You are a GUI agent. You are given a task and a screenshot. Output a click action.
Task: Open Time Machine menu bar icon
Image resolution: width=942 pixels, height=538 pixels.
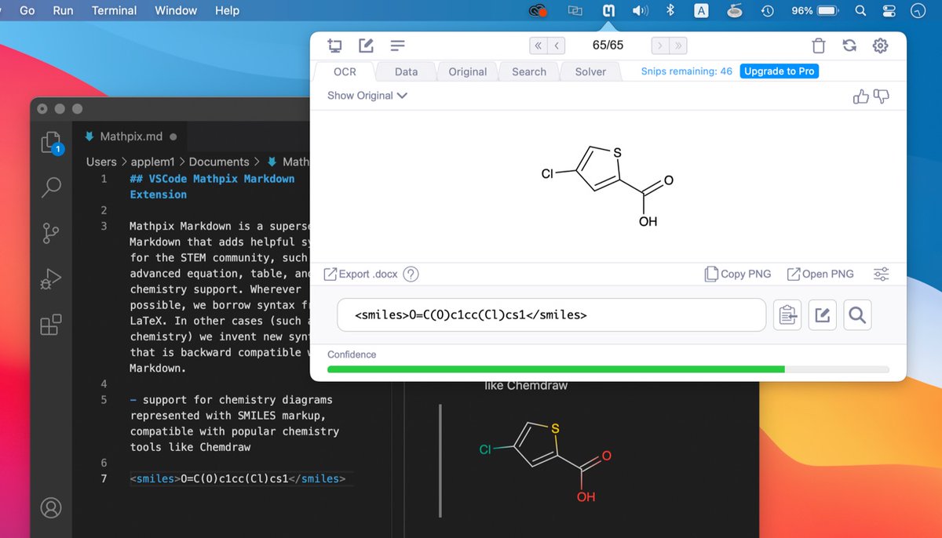coord(768,11)
